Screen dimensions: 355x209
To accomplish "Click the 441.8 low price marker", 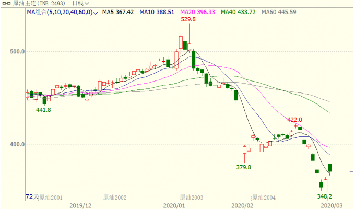I will pos(43,110).
